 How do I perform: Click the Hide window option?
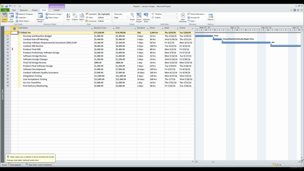coord(191,21)
